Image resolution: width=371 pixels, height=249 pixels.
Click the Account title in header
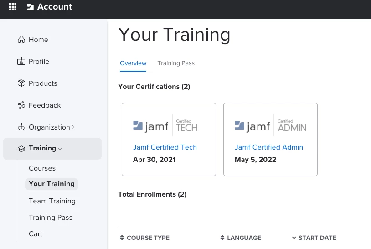click(54, 7)
